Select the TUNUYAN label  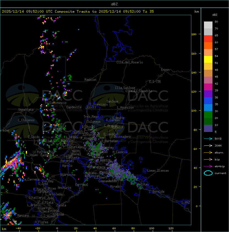pyautogui.click(x=58, y=215)
